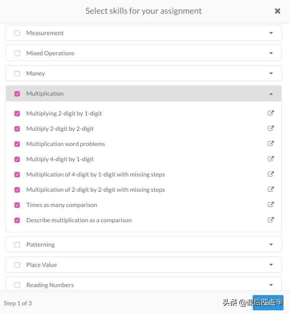Open external link for Multiplication word problems
This screenshot has width=290, height=313.
click(271, 144)
